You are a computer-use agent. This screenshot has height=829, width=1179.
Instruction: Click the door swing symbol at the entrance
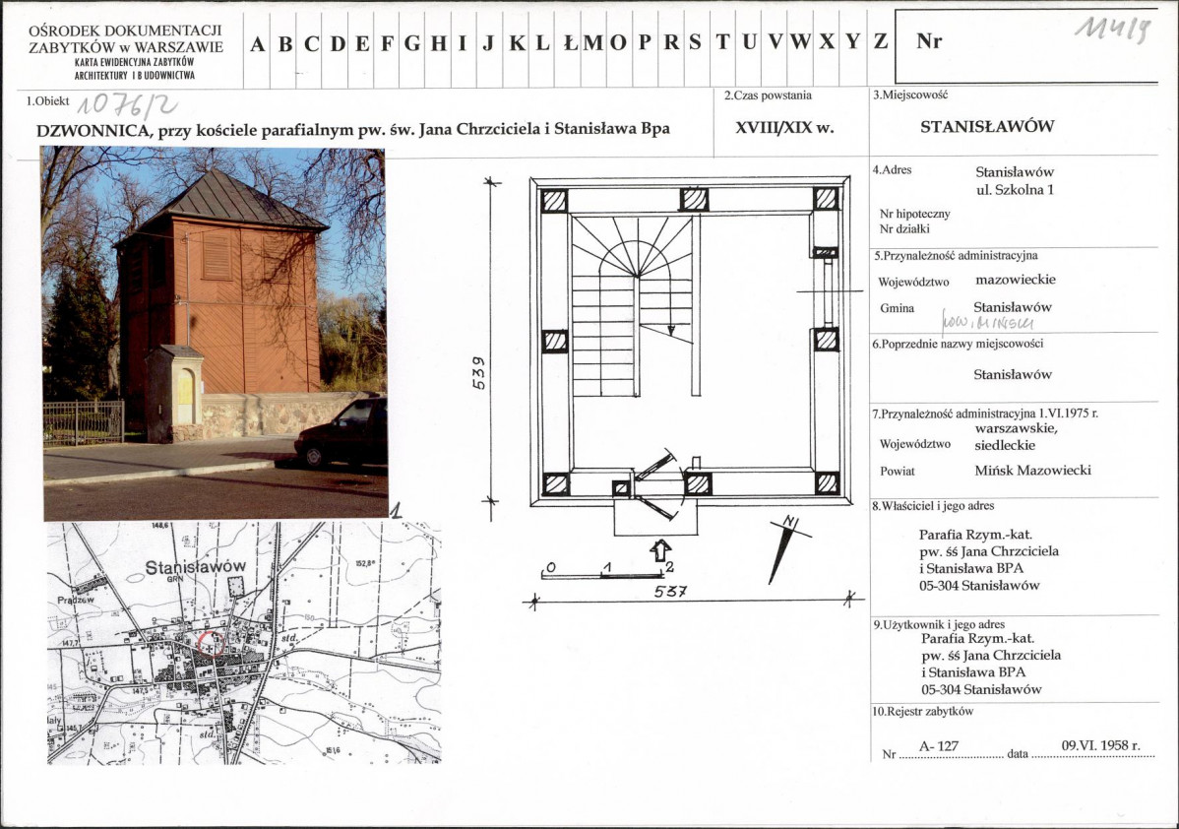point(658,485)
